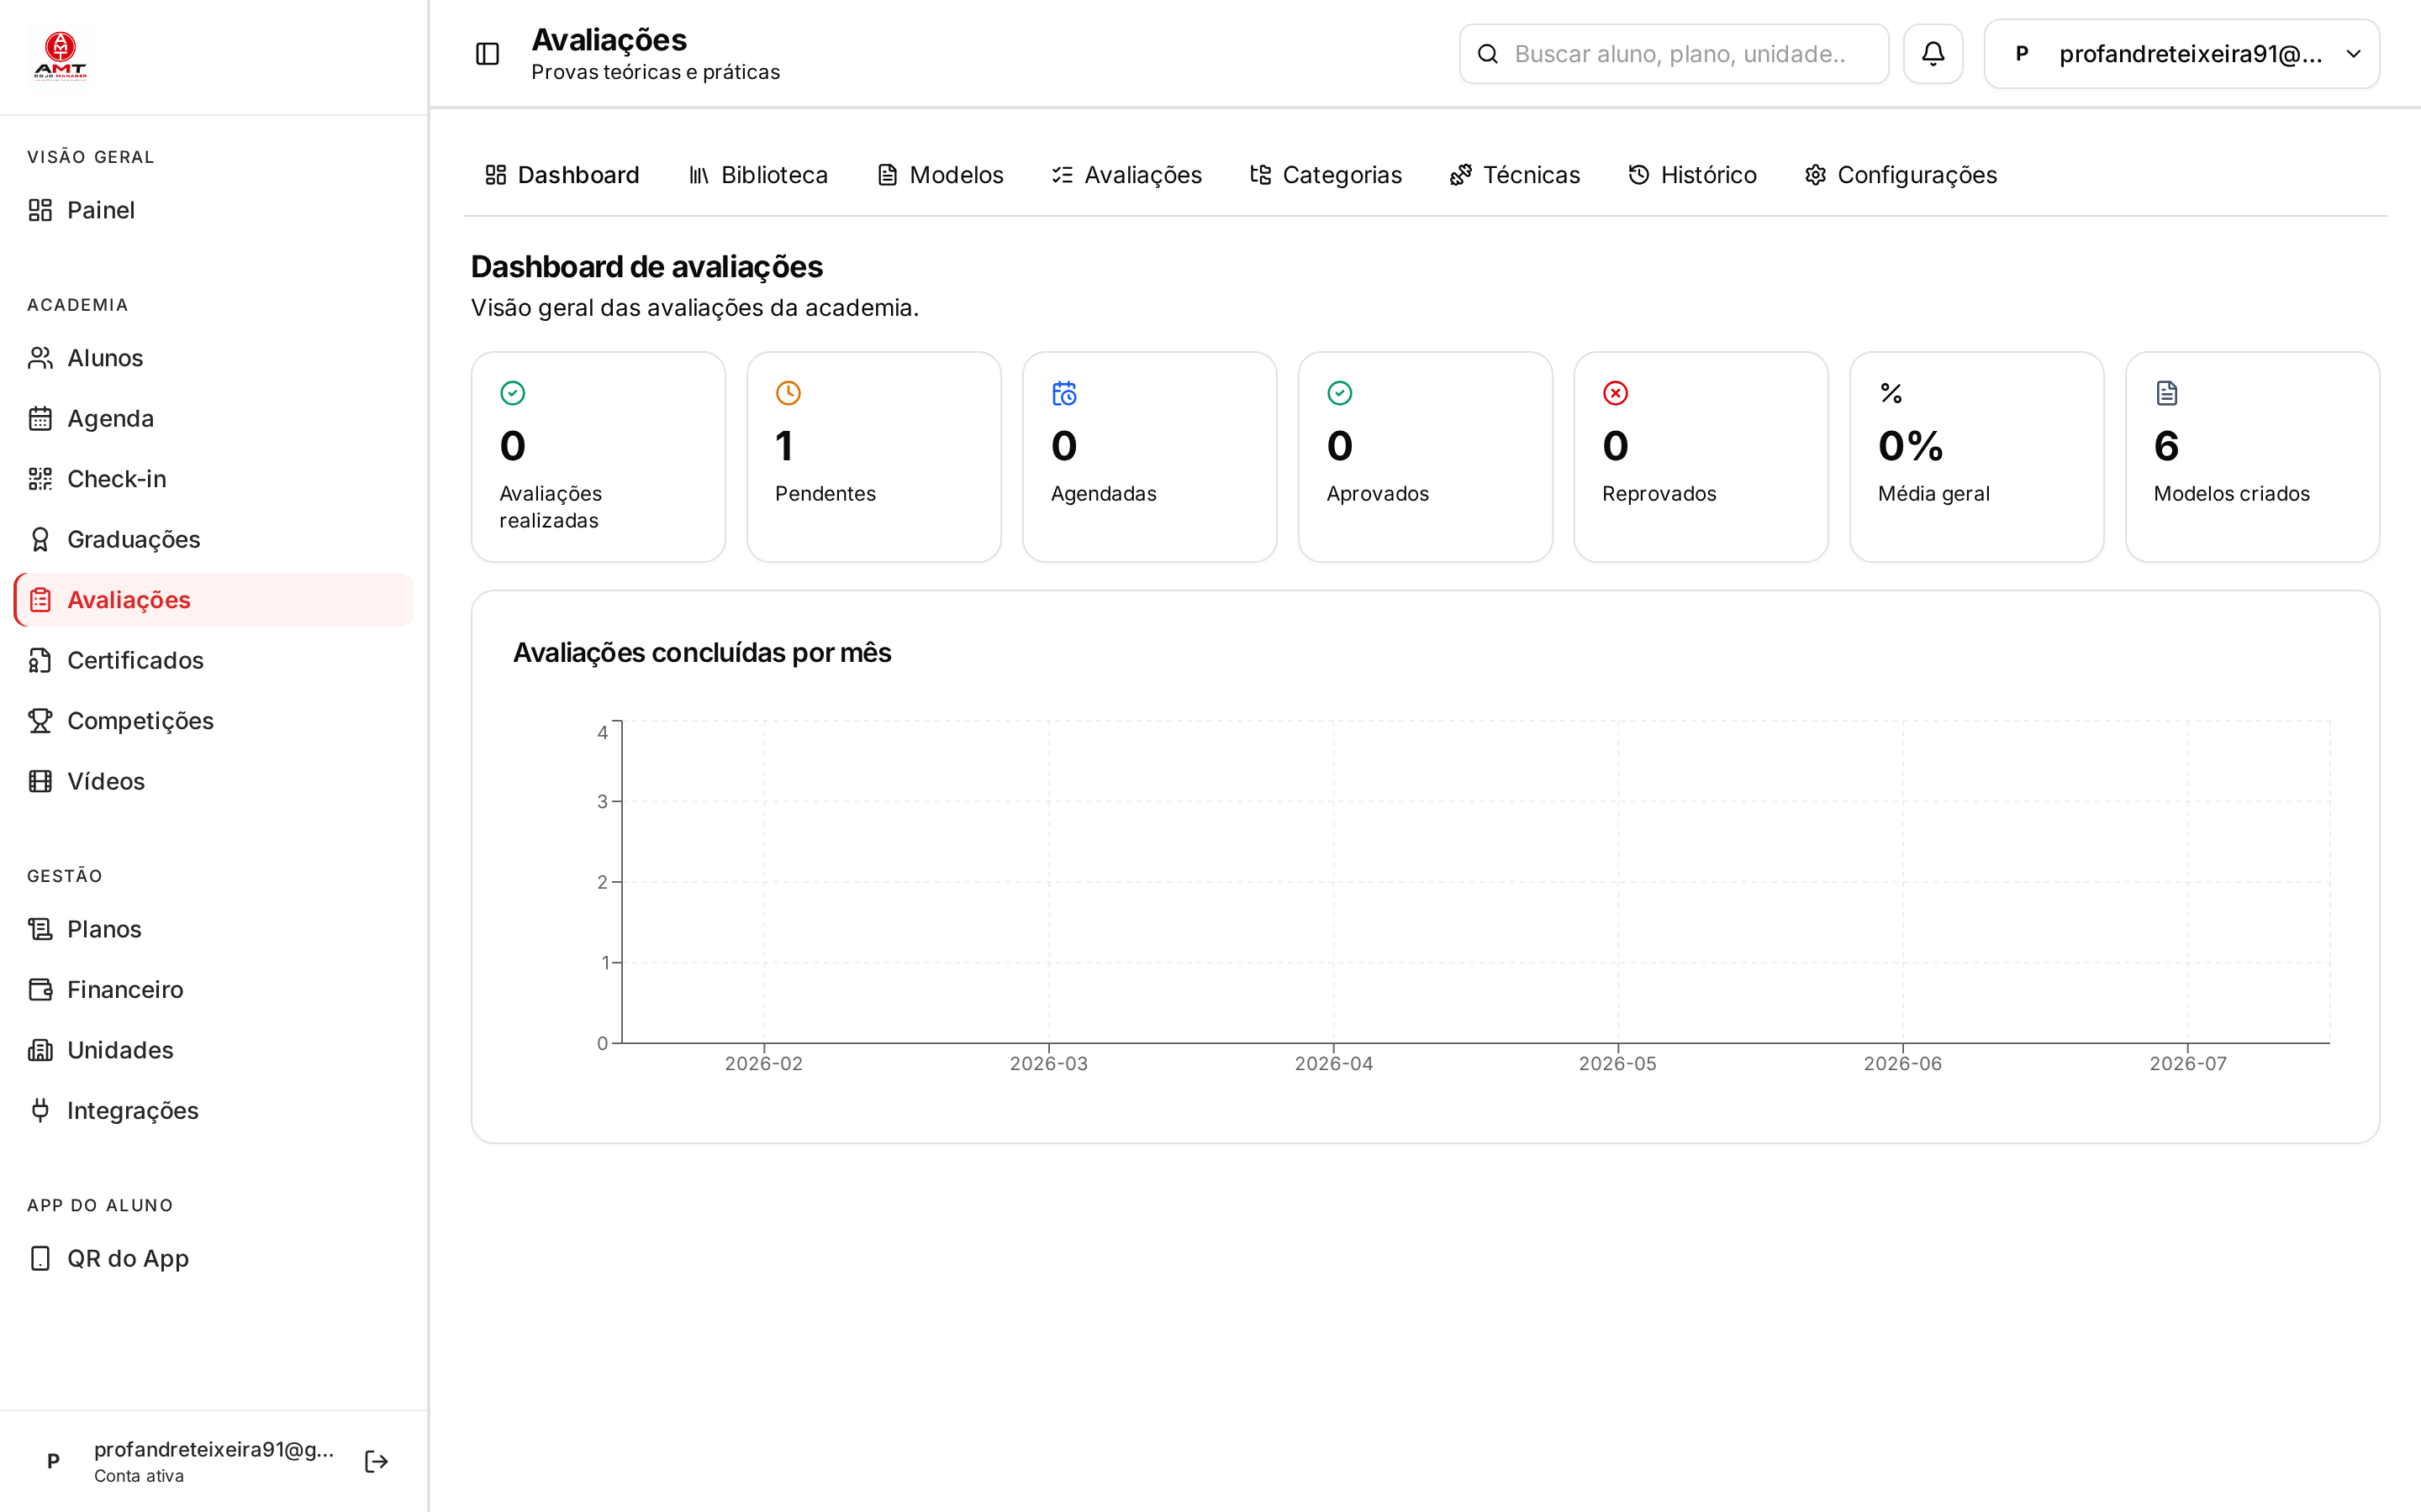Open the Histórico tab

[1693, 175]
